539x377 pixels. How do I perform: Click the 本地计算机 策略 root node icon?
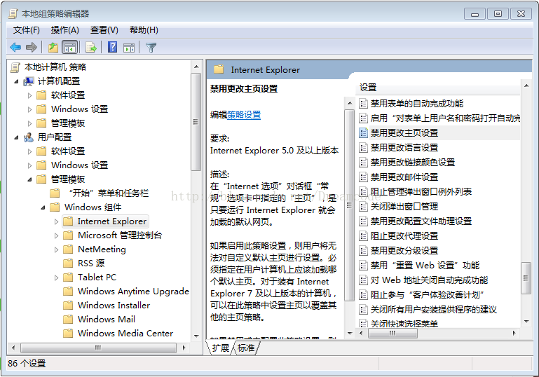(x=15, y=67)
